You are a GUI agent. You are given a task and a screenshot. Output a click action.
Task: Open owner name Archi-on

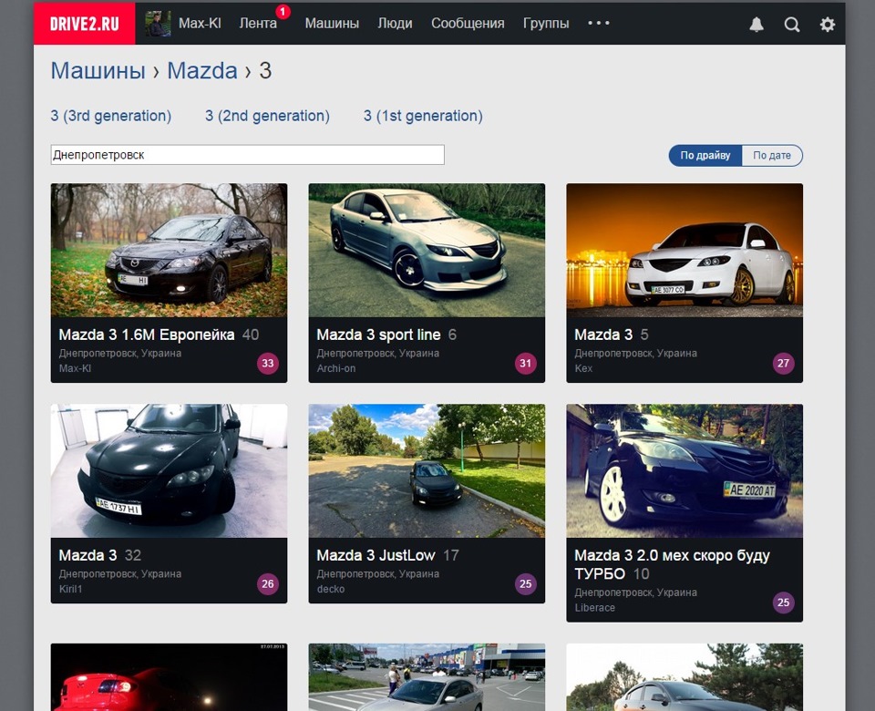coord(336,368)
